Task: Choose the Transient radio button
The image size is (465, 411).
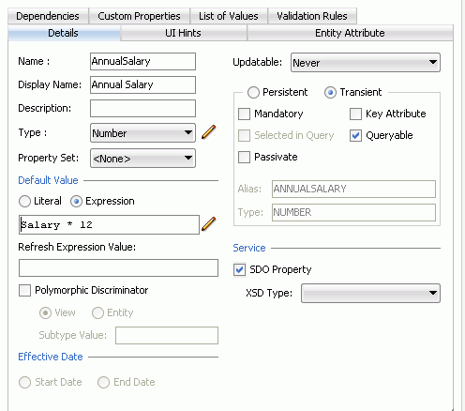Action: pos(330,92)
